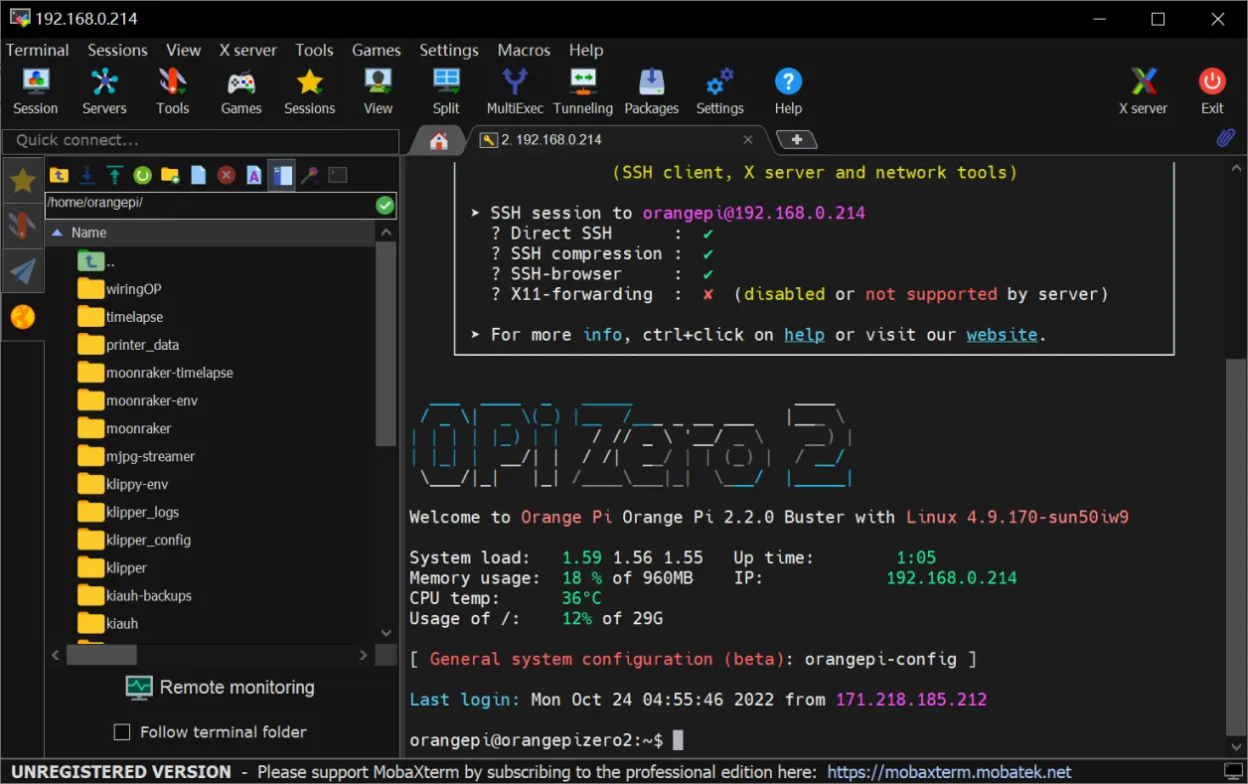
Task: Open the Tools knife sidebar tab
Action: click(x=23, y=226)
